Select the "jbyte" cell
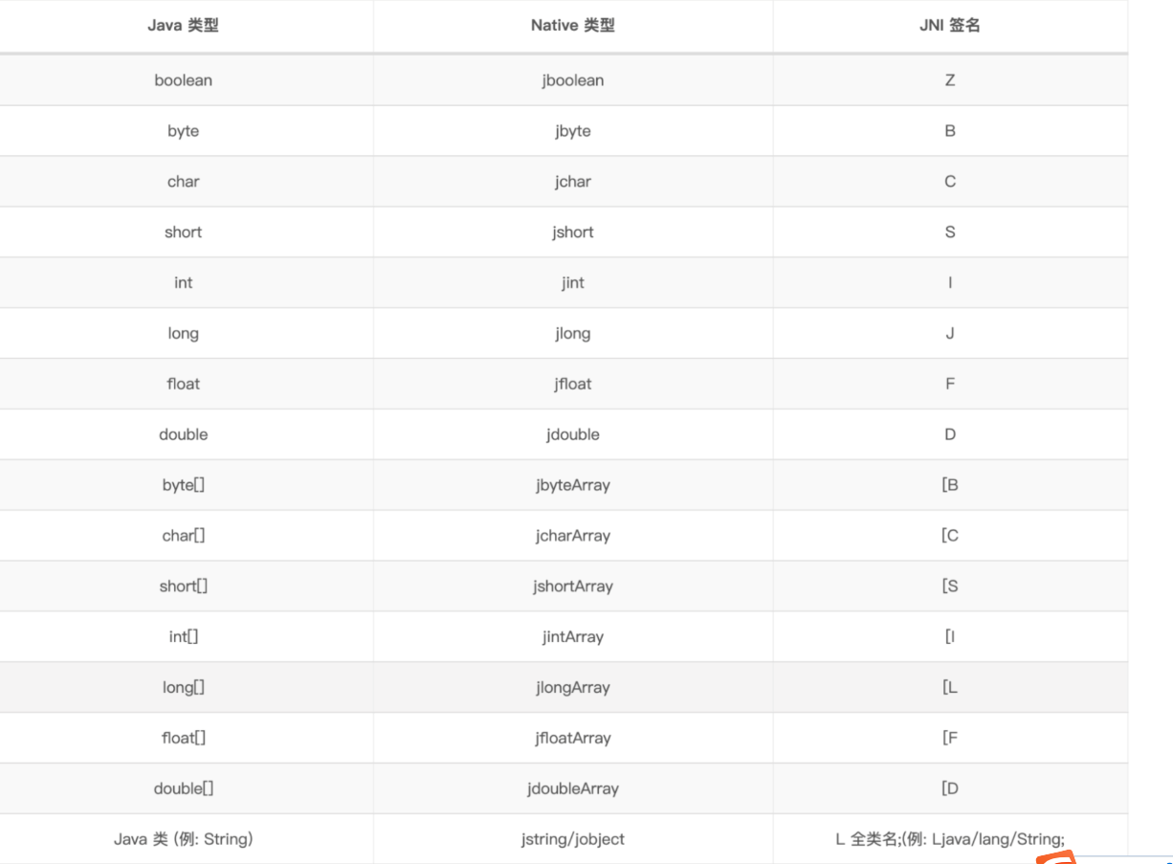 coord(572,131)
